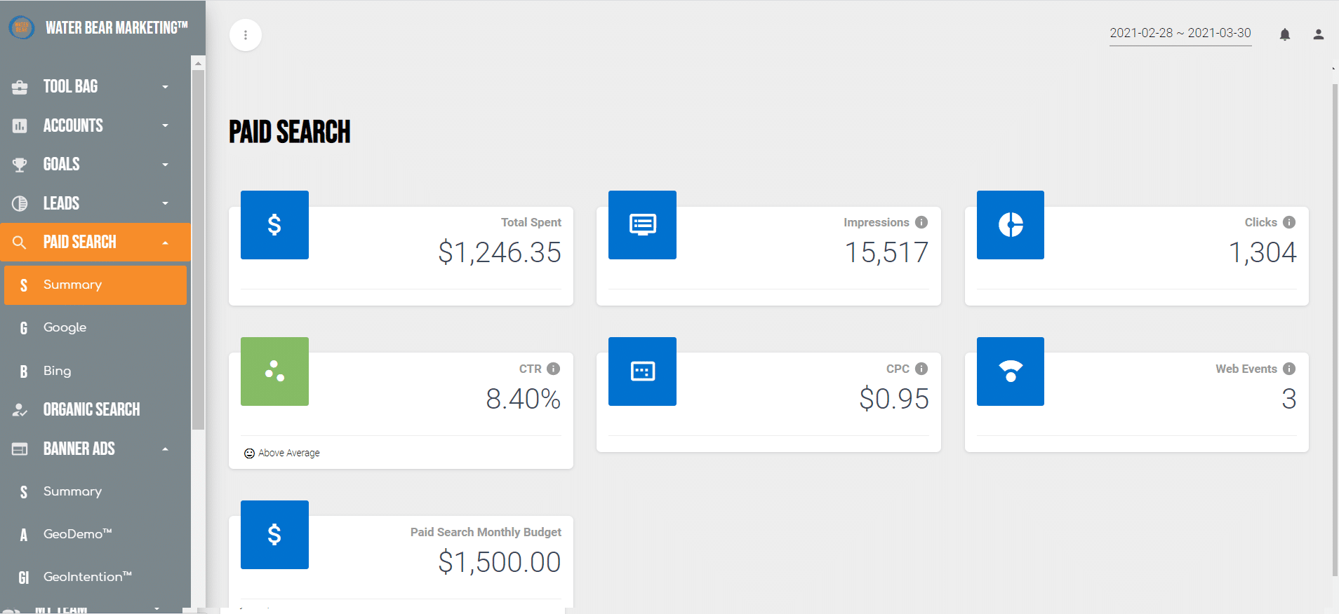
Task: Open the notifications bell
Action: click(x=1285, y=34)
